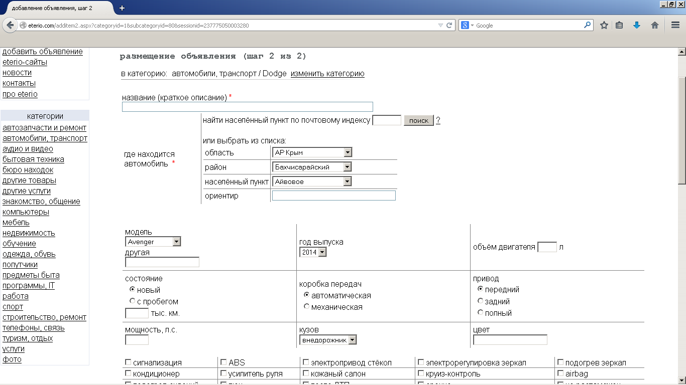Check the 'кондиционер' checkbox
Viewport: 686px width, 385px height.
[128, 373]
